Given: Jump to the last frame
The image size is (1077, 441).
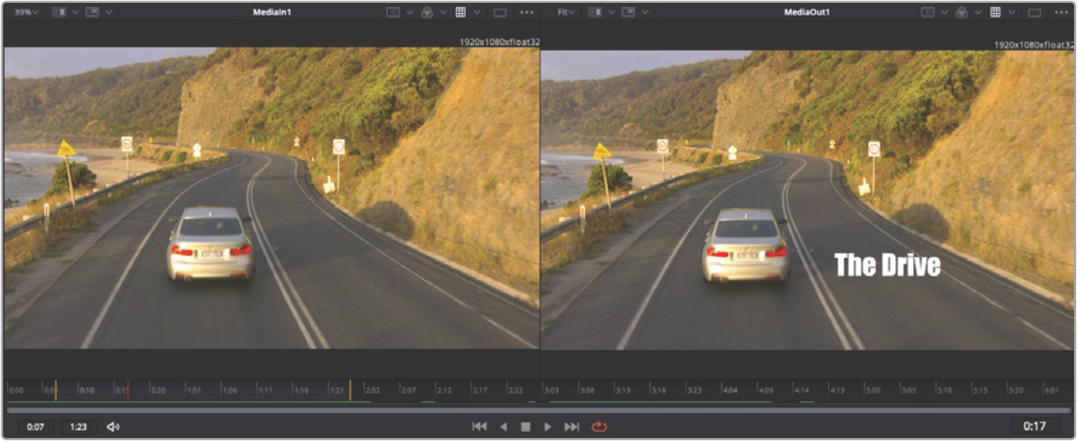Looking at the screenshot, I should (571, 427).
